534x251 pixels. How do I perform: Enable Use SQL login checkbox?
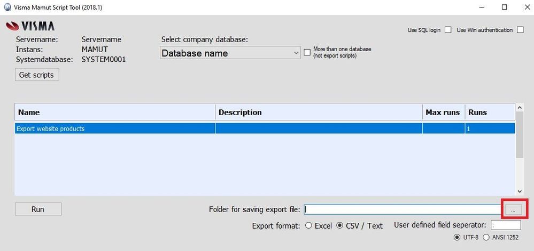tap(448, 30)
